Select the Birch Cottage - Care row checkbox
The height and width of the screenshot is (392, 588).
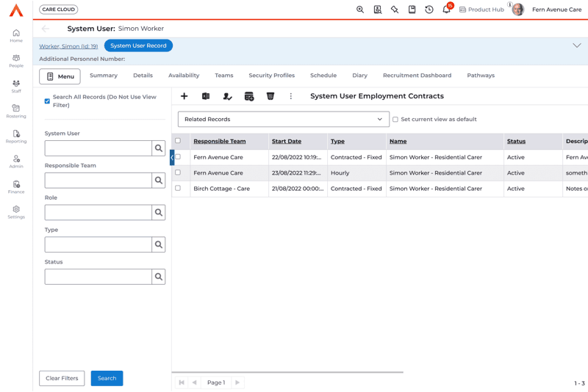(178, 189)
